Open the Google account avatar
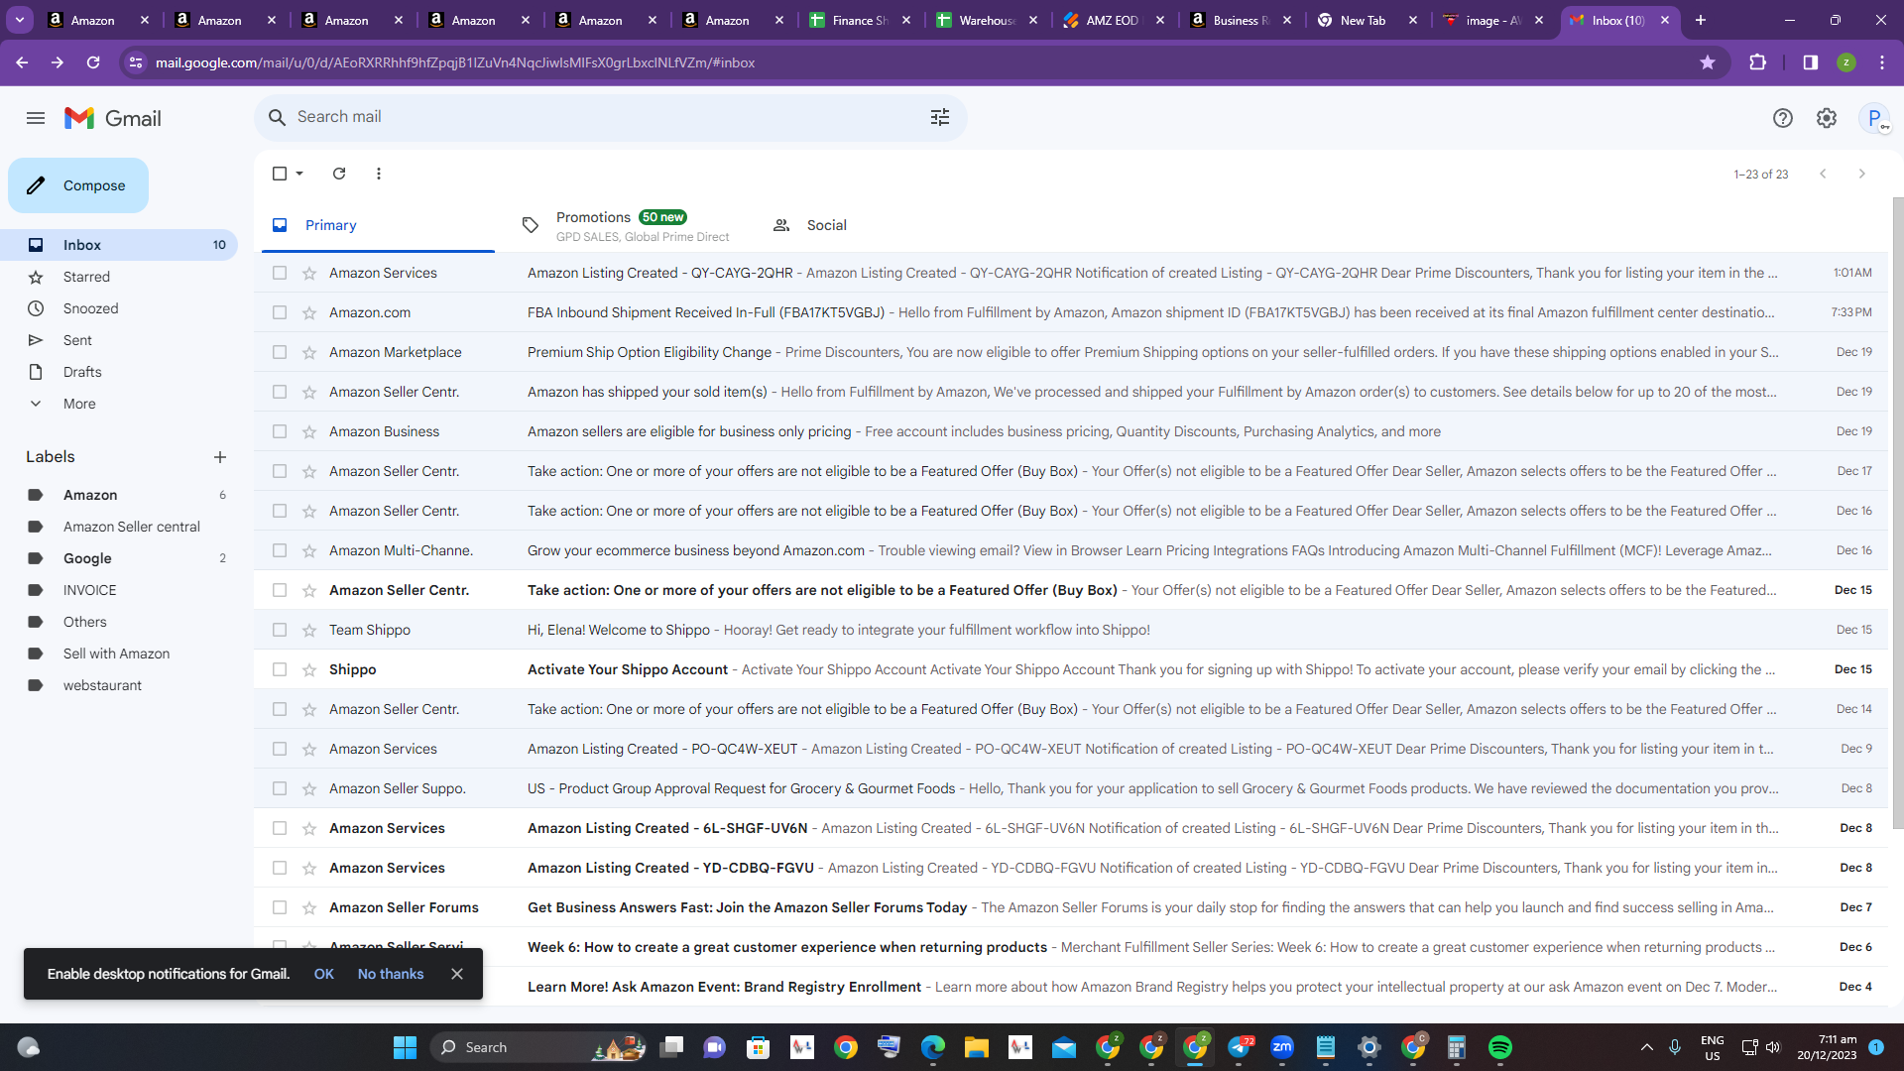 tap(1874, 118)
